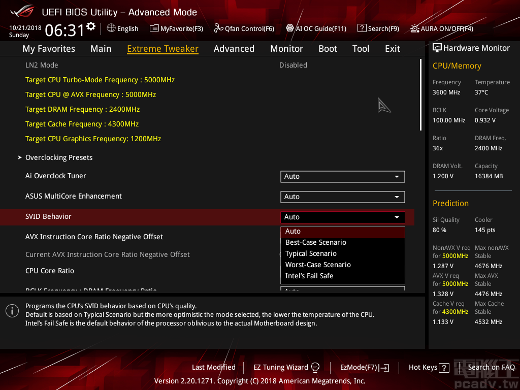
Task: Open the Monitor tab
Action: (286, 49)
